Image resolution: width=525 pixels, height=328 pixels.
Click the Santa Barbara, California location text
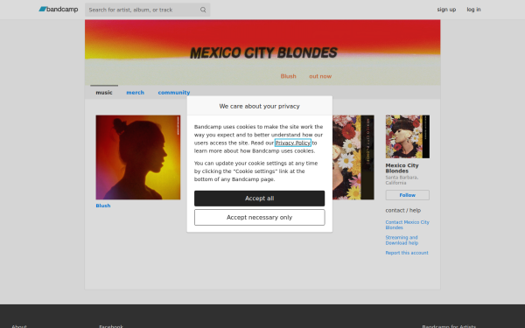(x=402, y=180)
